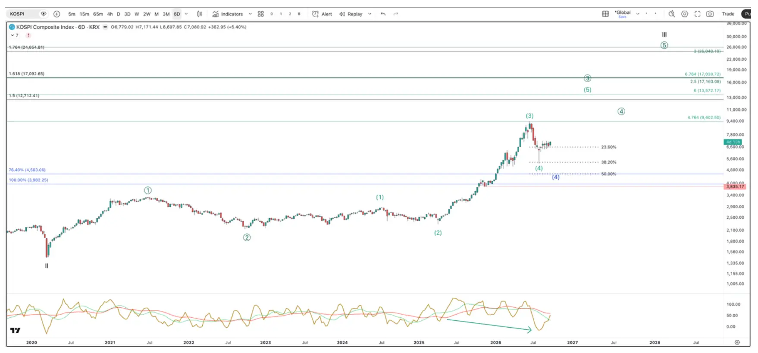Toggle the legend status dot after KRX
This screenshot has width=758, height=353.
point(105,27)
